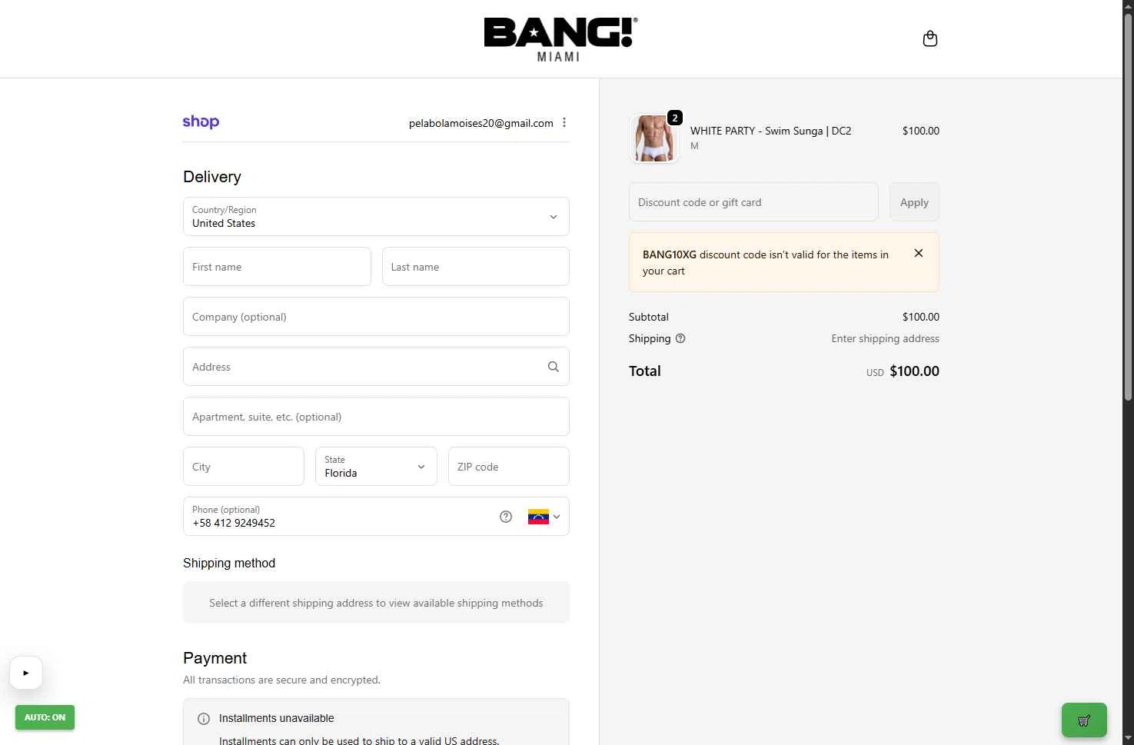Click the address search magnifier icon
1134x745 pixels.
click(x=553, y=367)
